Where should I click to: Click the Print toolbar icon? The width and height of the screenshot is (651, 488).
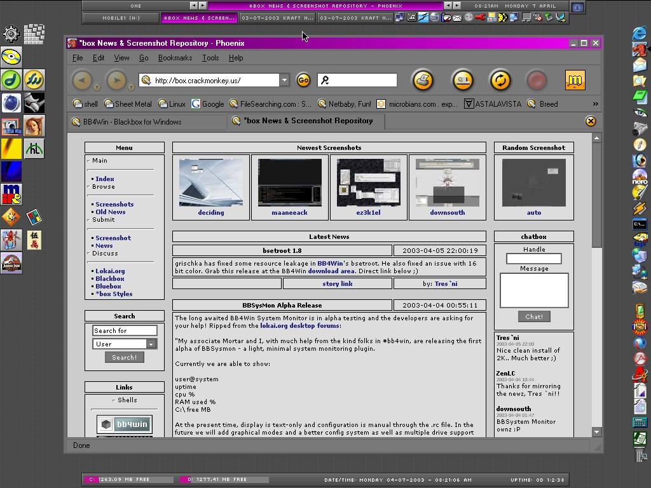click(423, 80)
